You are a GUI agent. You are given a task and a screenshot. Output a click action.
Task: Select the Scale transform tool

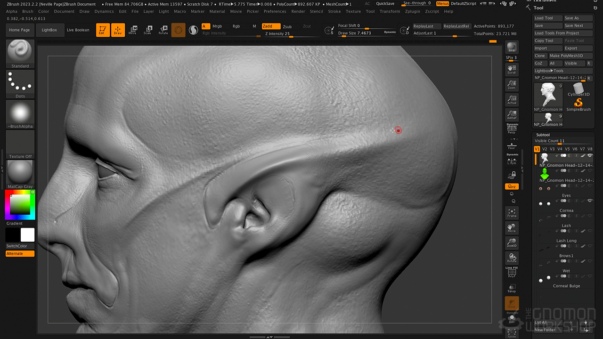[148, 30]
